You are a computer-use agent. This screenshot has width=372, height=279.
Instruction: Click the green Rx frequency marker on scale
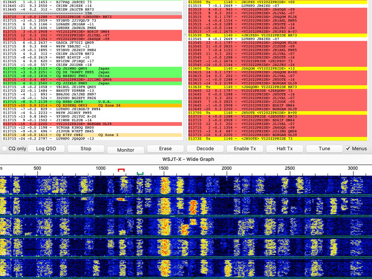click(140, 174)
